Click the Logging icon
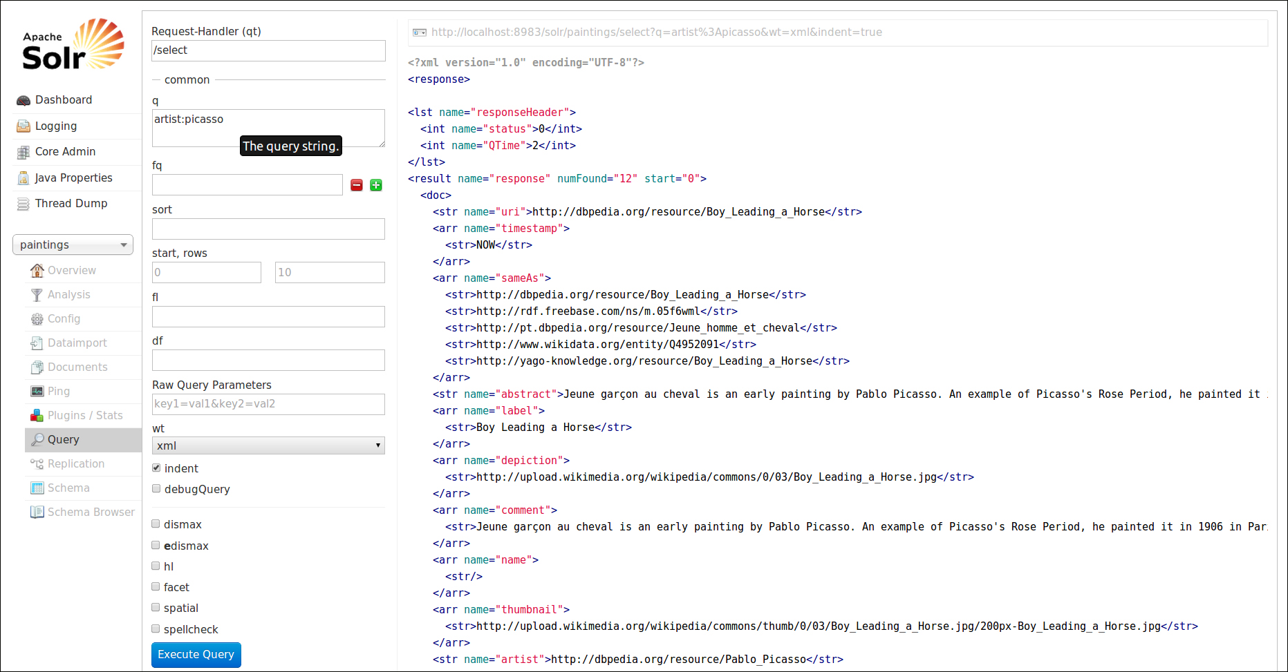This screenshot has width=1288, height=672. (24, 126)
